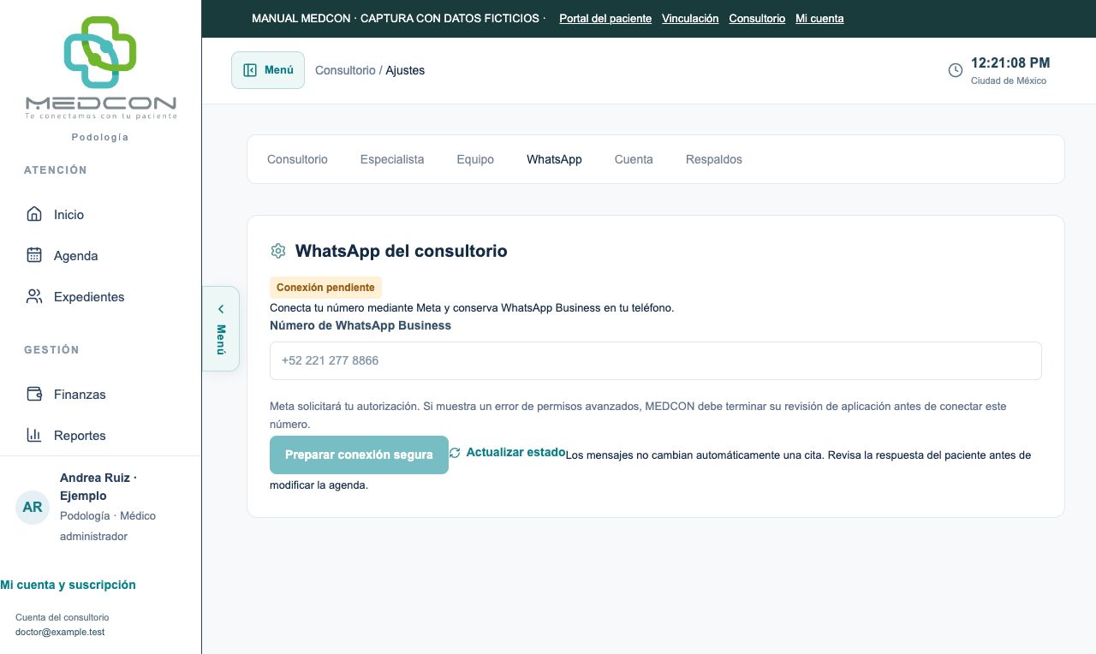Image resolution: width=1096 pixels, height=654 pixels.
Task: Click the Consultorio breadcrumb
Action: pyautogui.click(x=345, y=70)
